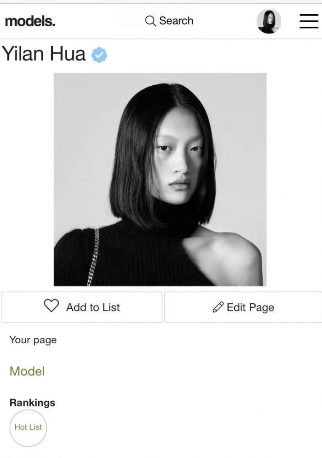Click the Rankings section heading
Image resolution: width=322 pixels, height=458 pixels.
click(x=32, y=403)
